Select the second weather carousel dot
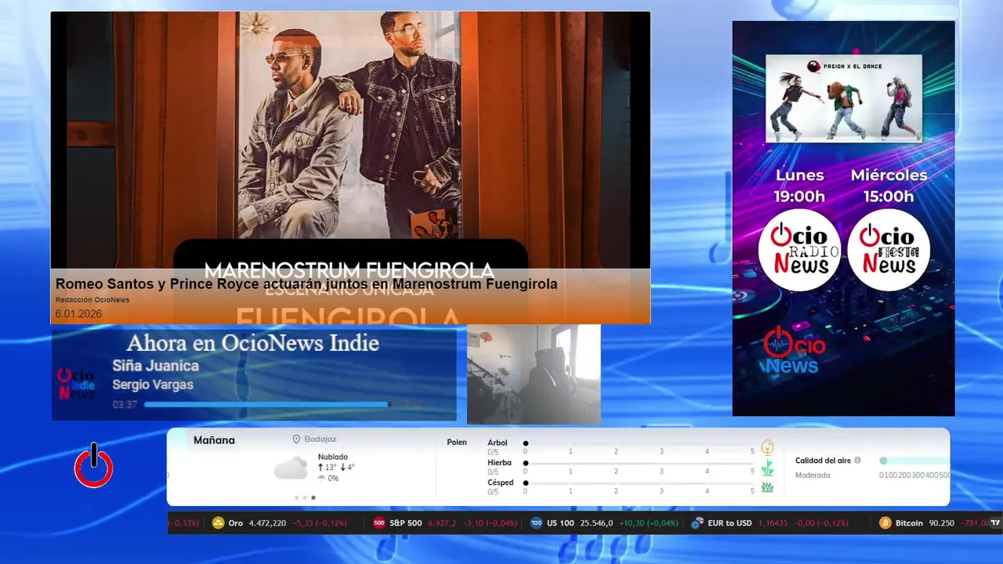Viewport: 1003px width, 564px height. point(305,497)
